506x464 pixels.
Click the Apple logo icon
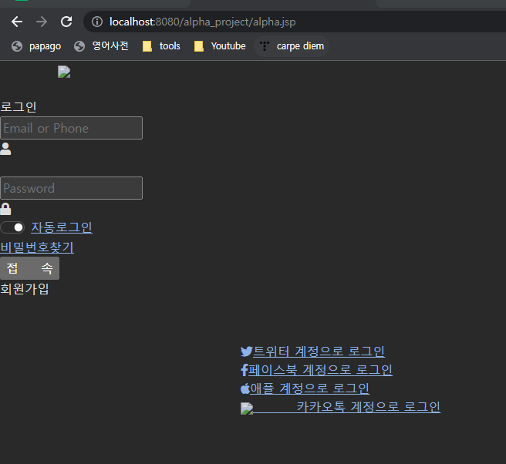click(x=245, y=388)
